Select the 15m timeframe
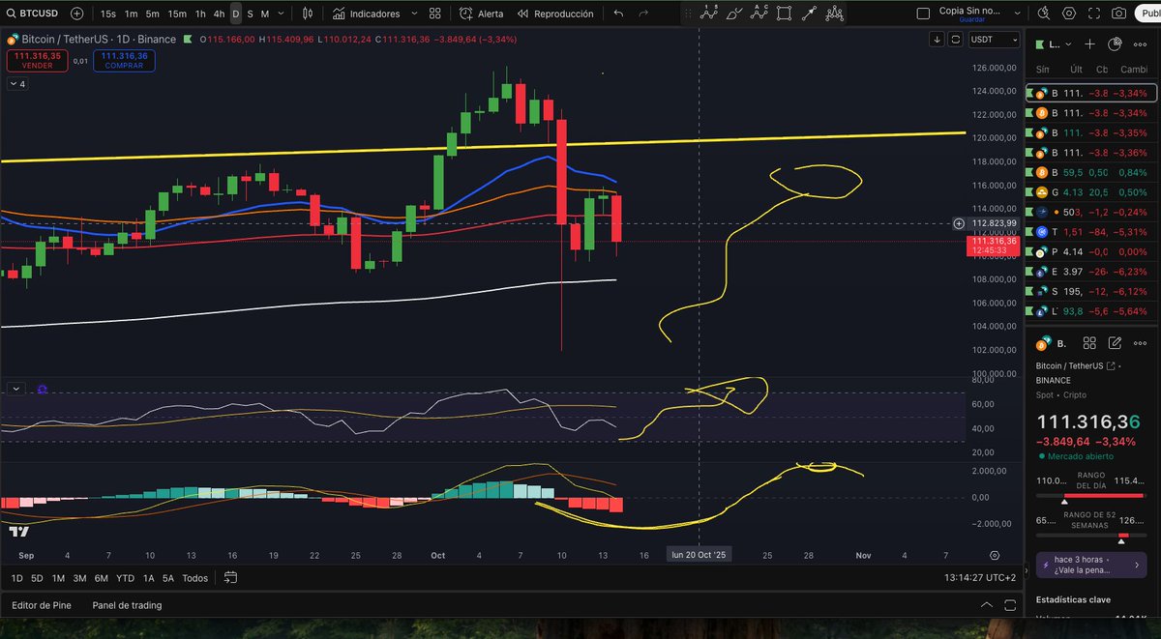This screenshot has width=1161, height=639. click(x=177, y=15)
